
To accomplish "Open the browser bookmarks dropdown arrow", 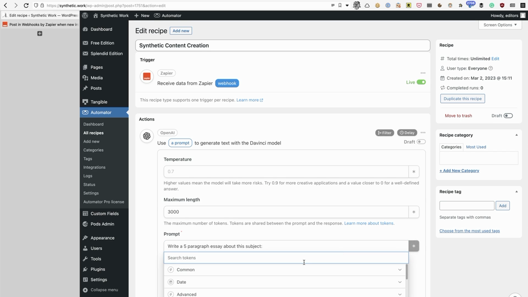I will pyautogui.click(x=347, y=5).
